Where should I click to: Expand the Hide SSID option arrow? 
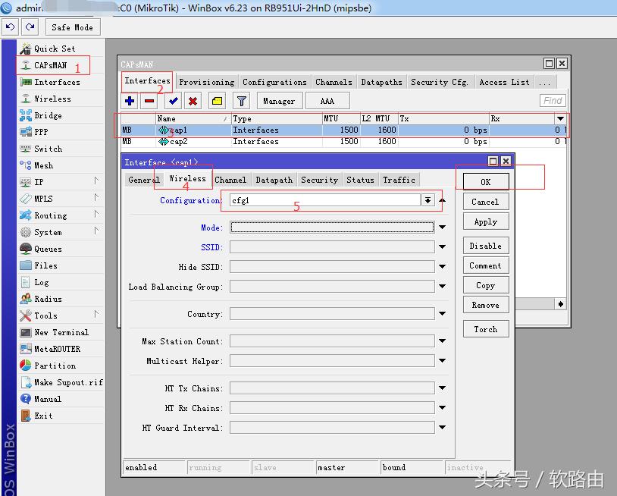click(x=443, y=267)
